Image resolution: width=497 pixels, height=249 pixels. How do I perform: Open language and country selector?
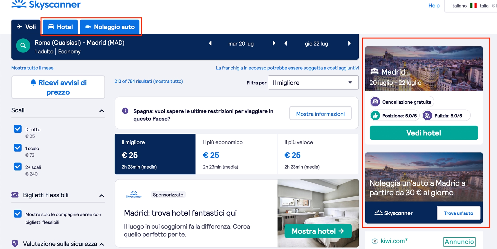click(472, 6)
